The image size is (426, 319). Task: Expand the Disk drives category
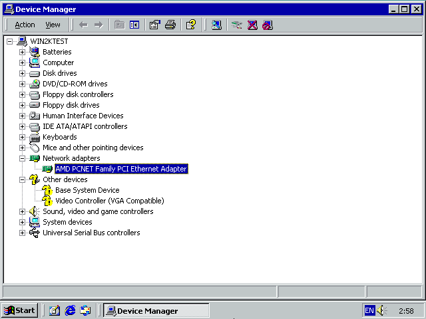coord(22,73)
